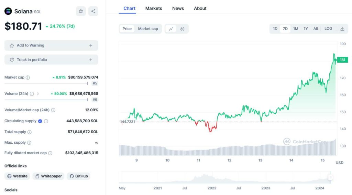Viewport: 352px width, 195px height.
Task: Click the 12.09% volume ratio value
Action: (x=91, y=110)
